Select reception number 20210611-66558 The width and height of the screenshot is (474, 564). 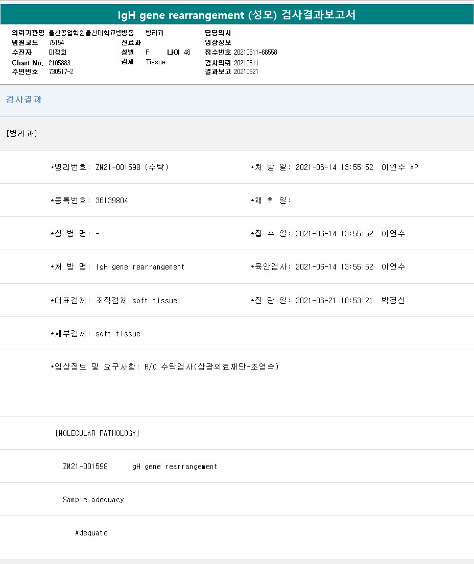pos(255,52)
